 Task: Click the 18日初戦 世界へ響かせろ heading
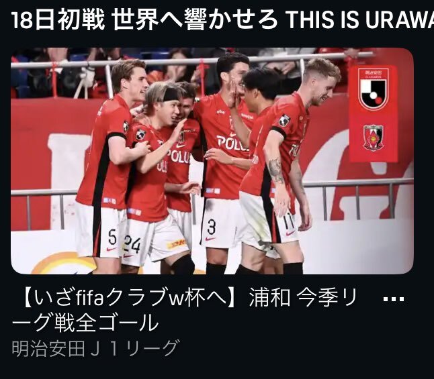click(x=144, y=19)
